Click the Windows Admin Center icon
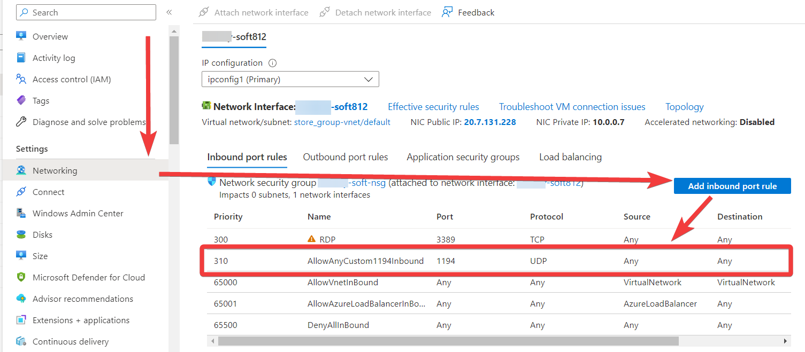Viewport: 805px width, 352px height. [21, 213]
